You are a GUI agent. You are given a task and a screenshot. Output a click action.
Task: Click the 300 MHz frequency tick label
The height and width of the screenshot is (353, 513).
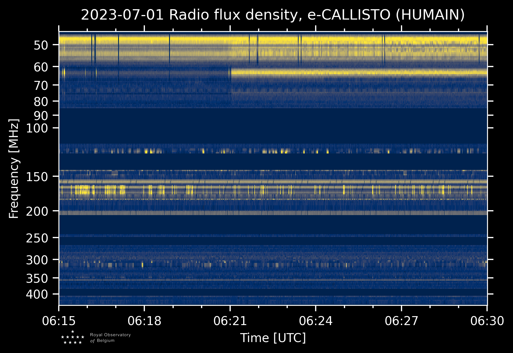coord(37,260)
